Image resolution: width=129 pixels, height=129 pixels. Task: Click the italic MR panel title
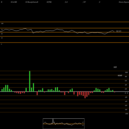coord(115,67)
